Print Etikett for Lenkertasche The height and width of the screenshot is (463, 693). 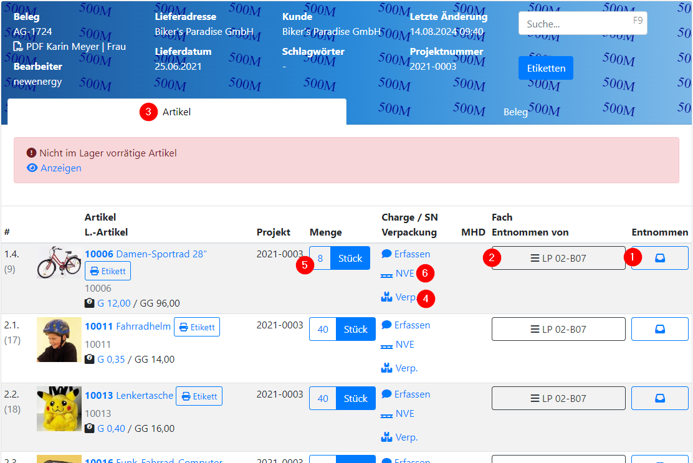tap(199, 396)
